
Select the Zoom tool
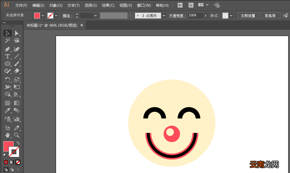[17, 135]
